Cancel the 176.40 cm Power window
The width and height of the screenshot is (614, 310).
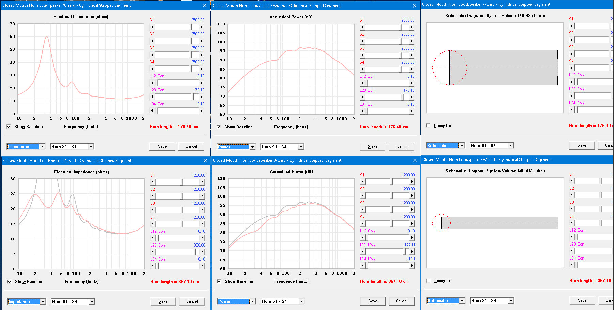point(402,147)
